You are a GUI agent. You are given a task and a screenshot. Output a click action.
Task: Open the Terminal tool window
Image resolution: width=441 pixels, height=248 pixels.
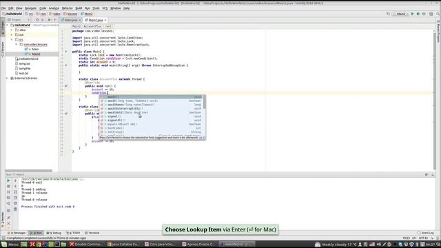[92, 233]
